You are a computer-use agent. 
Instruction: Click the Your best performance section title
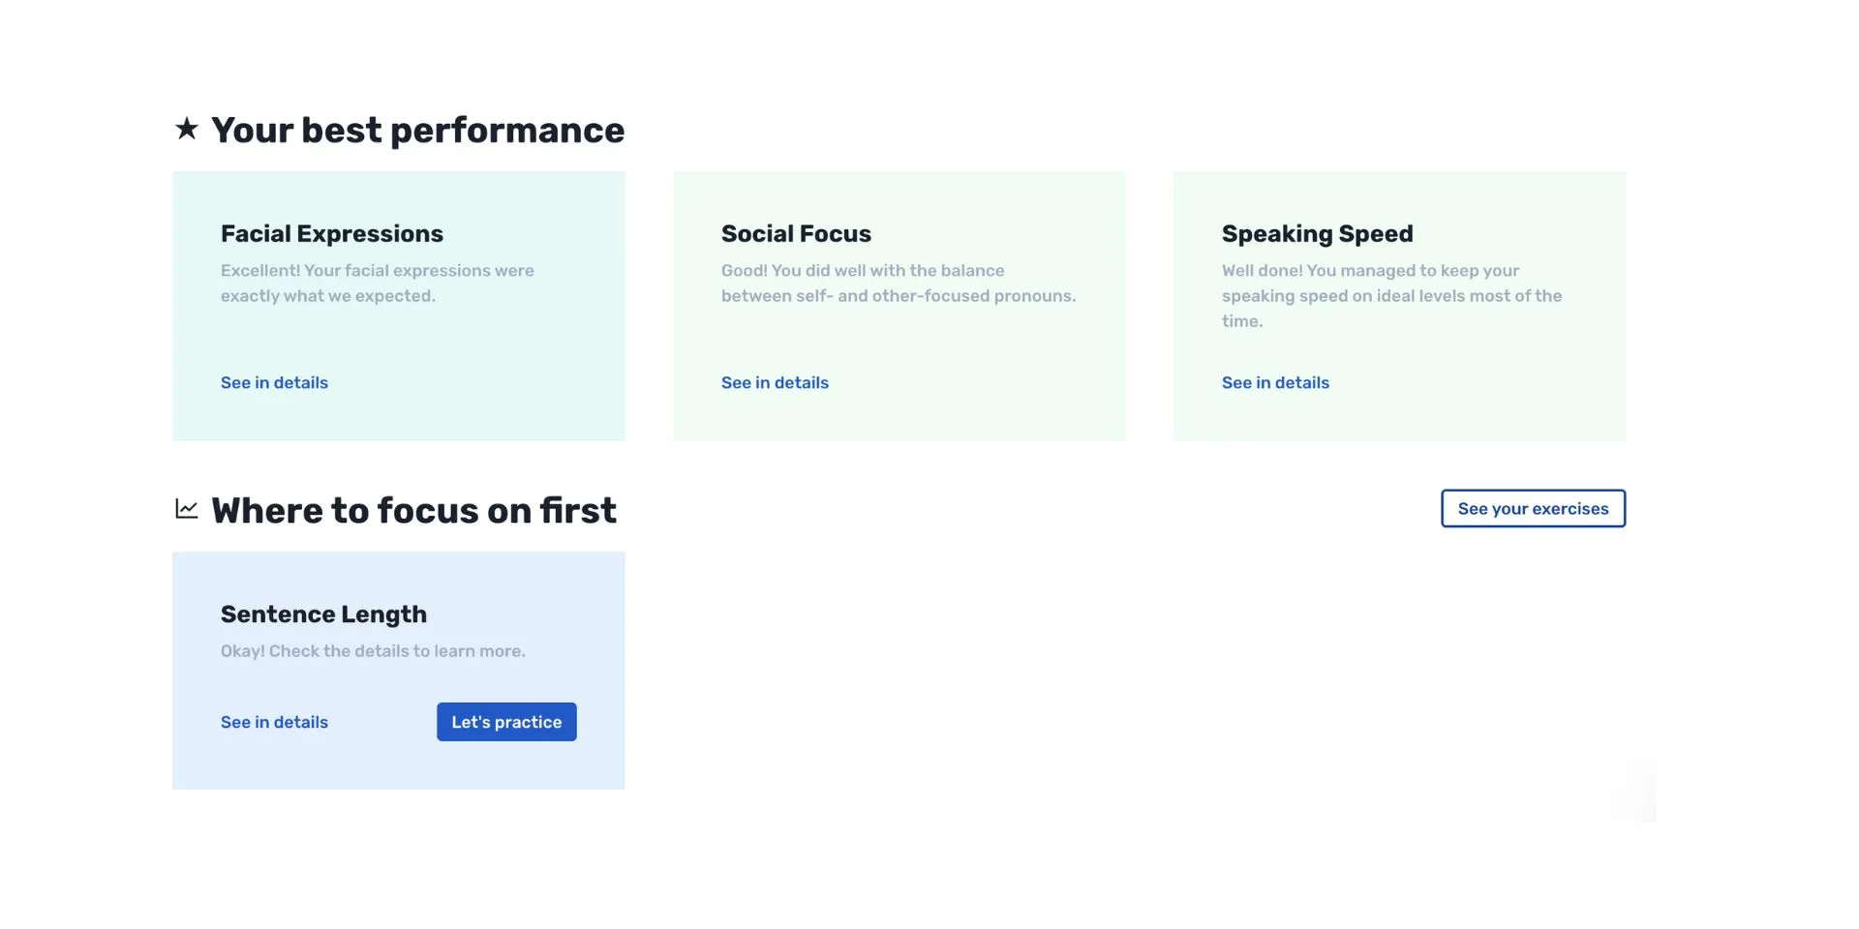tap(418, 129)
